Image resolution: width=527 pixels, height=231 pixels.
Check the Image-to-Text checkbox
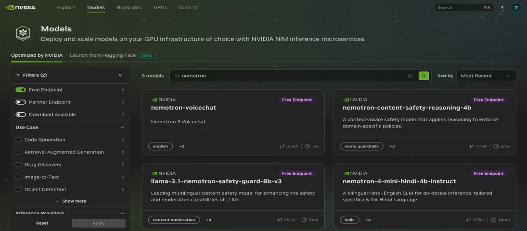click(x=18, y=177)
